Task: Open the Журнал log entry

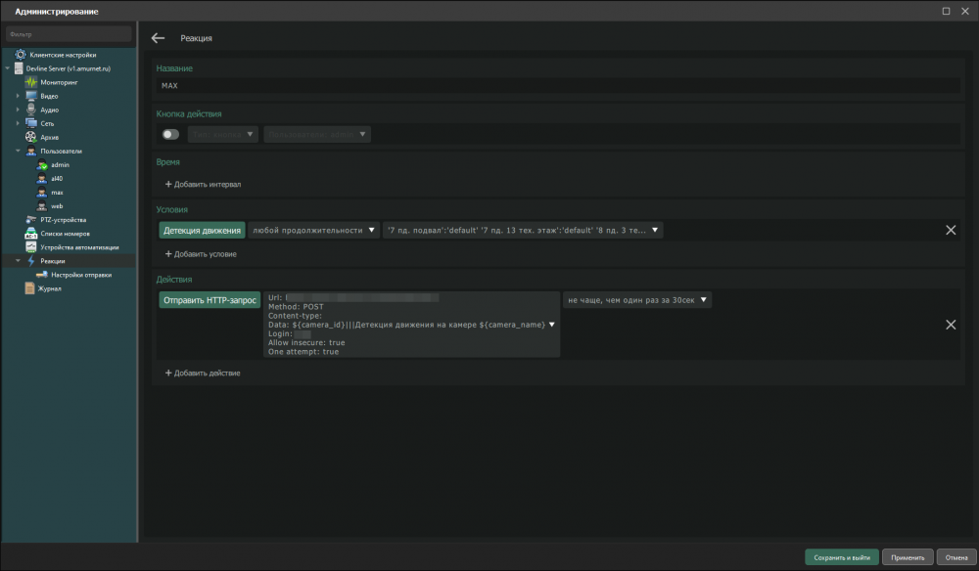Action: [x=49, y=288]
